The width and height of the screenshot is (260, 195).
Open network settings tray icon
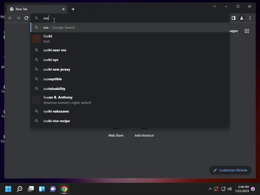click(223, 189)
